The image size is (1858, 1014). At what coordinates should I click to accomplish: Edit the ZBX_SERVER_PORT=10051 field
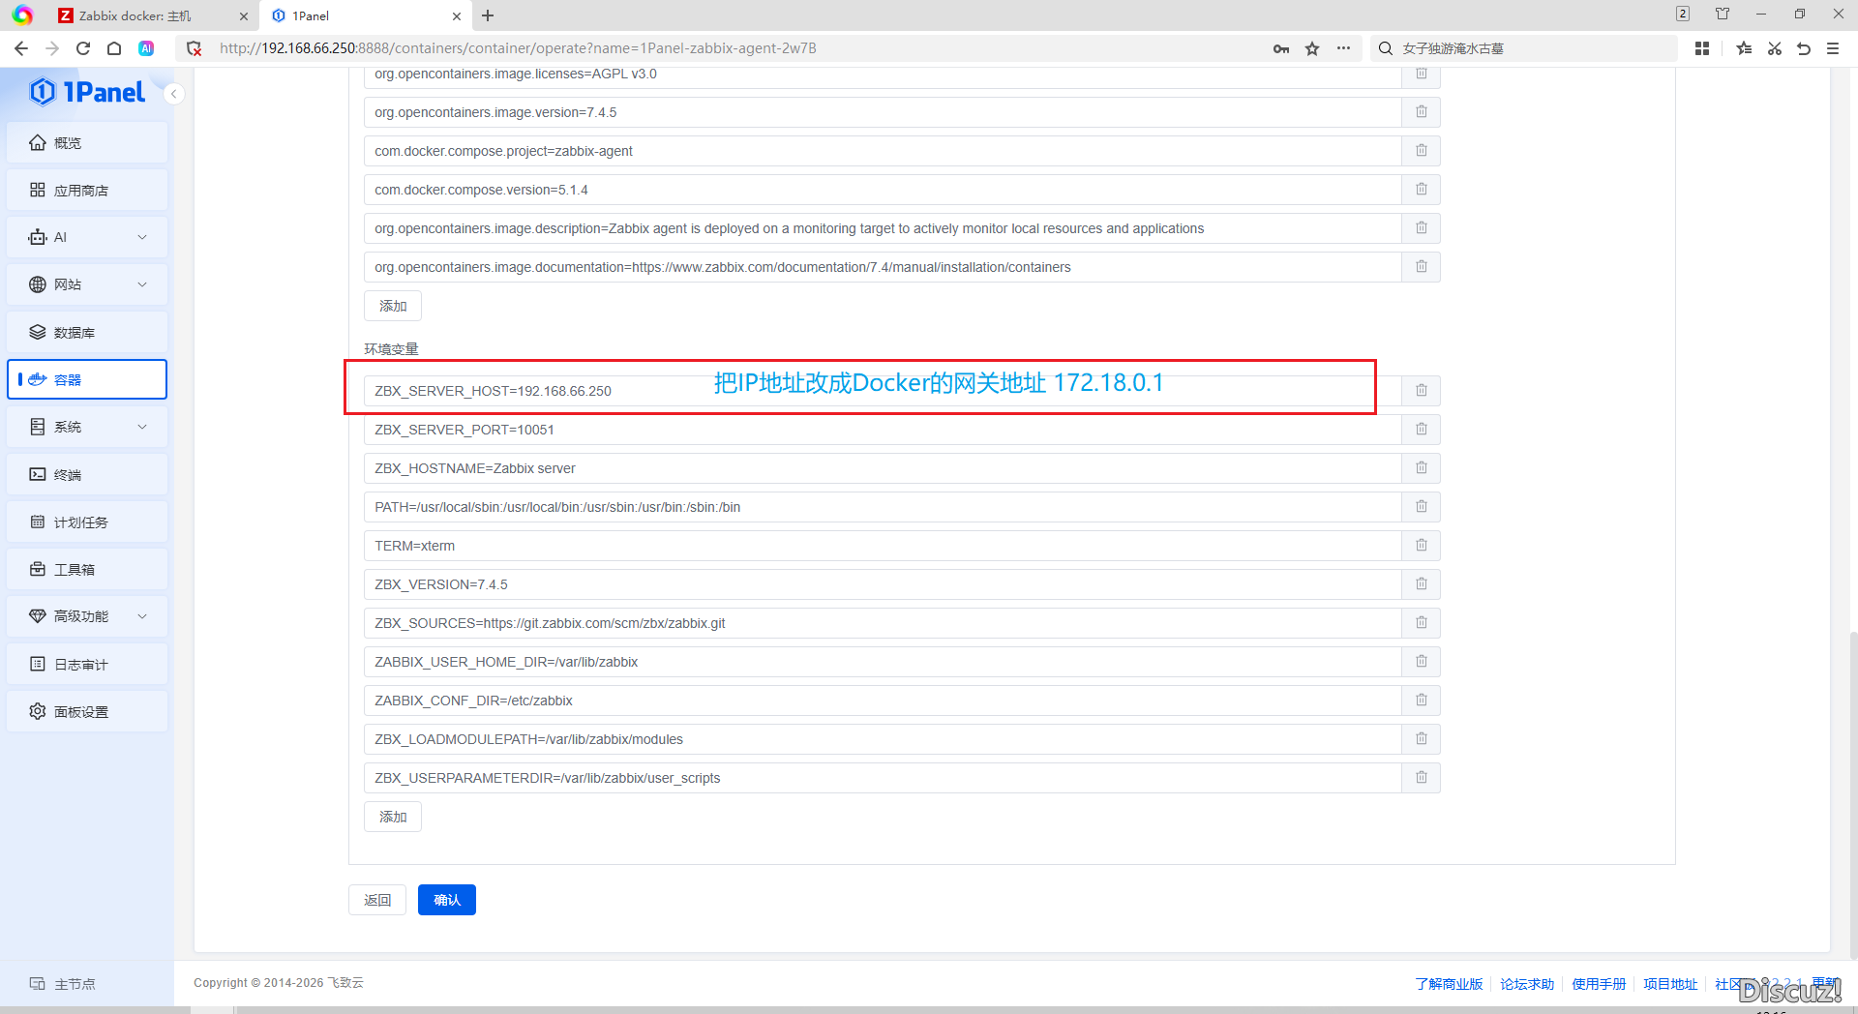click(x=883, y=430)
